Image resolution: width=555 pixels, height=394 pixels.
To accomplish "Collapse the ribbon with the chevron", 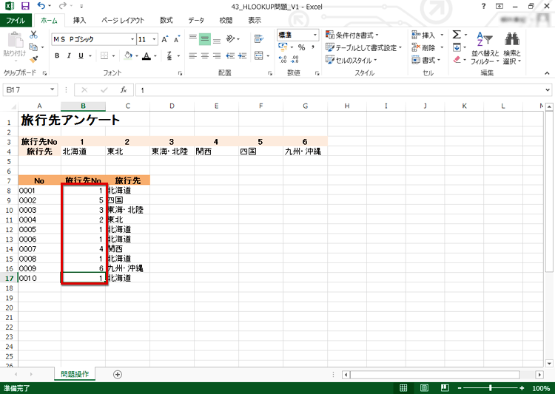I will coord(547,73).
